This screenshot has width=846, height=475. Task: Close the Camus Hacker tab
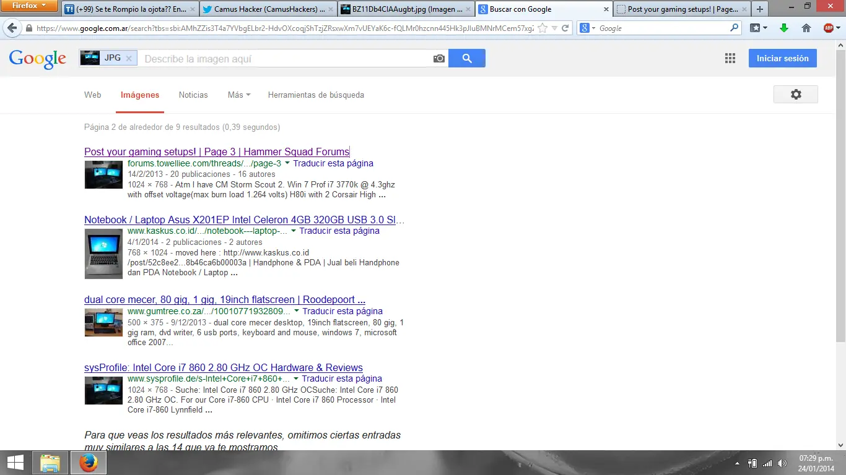pyautogui.click(x=330, y=9)
